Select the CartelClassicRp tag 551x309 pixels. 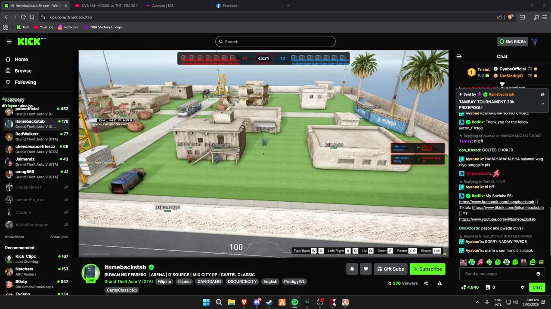coord(122,290)
